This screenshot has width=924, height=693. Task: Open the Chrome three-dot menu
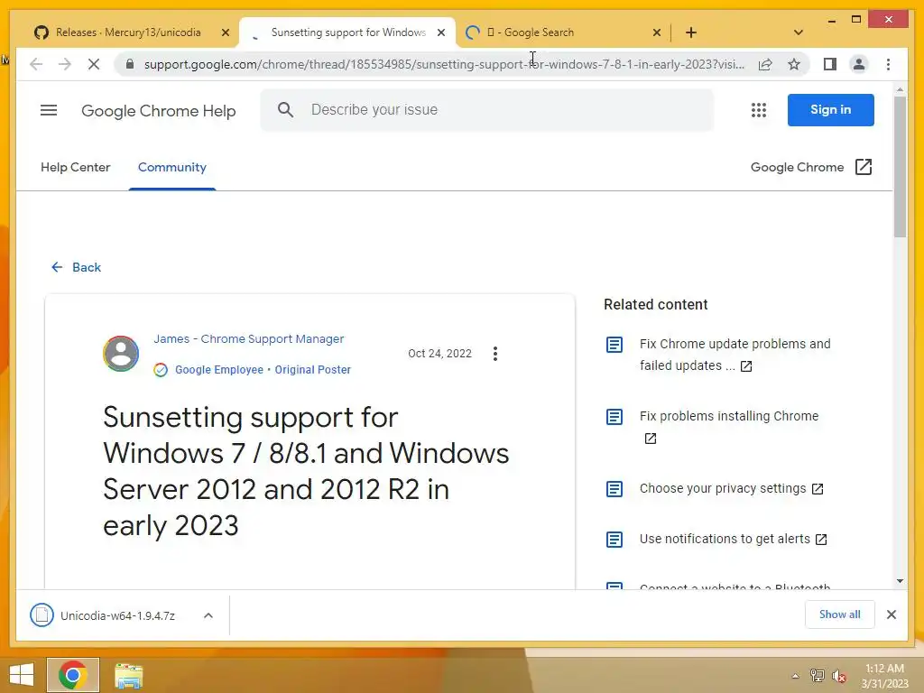pyautogui.click(x=888, y=64)
